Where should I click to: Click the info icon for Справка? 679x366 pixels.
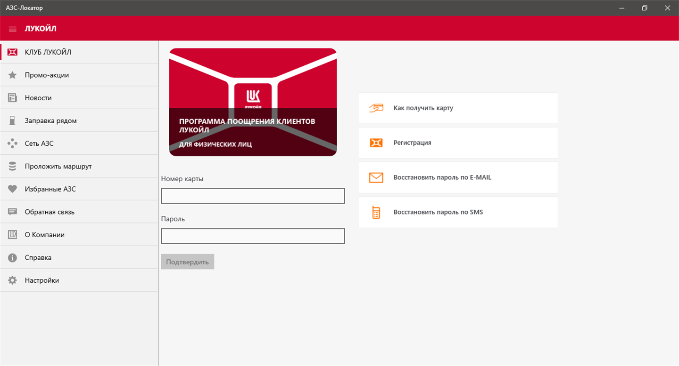13,258
